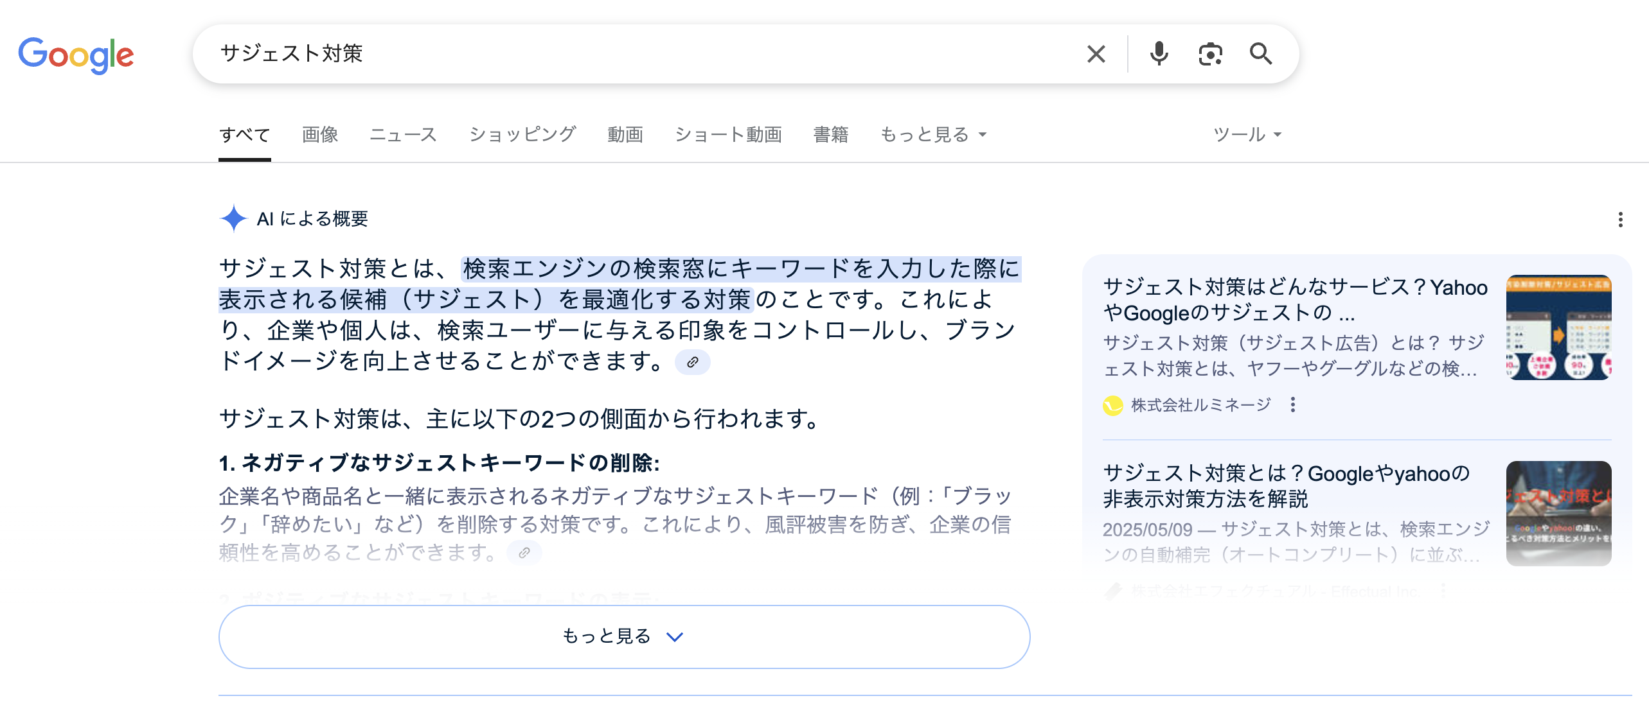Screen dimensions: 1649x705
Task: Open サジェスト対策はどんなサービス article link
Action: (x=1295, y=300)
